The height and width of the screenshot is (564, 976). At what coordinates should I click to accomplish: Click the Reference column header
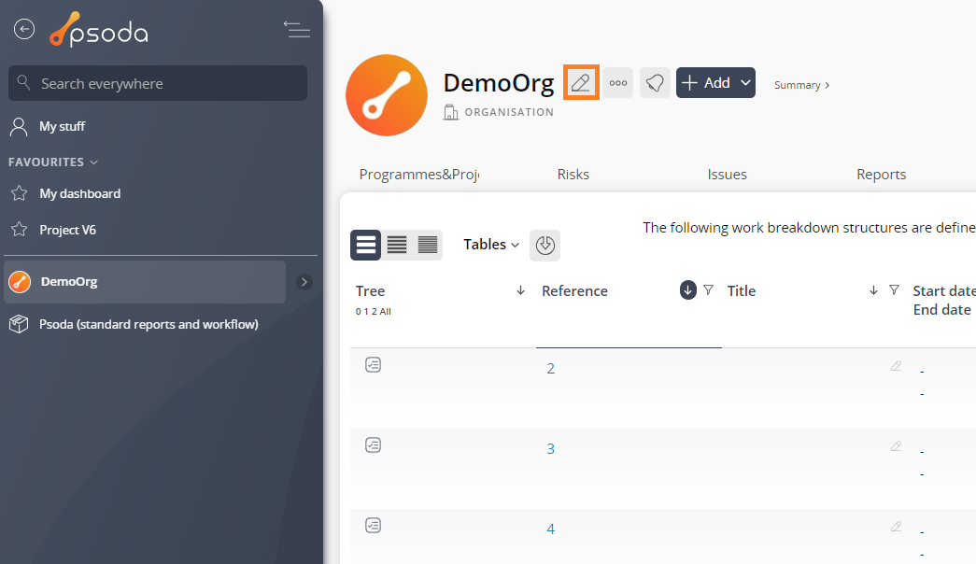pos(574,290)
